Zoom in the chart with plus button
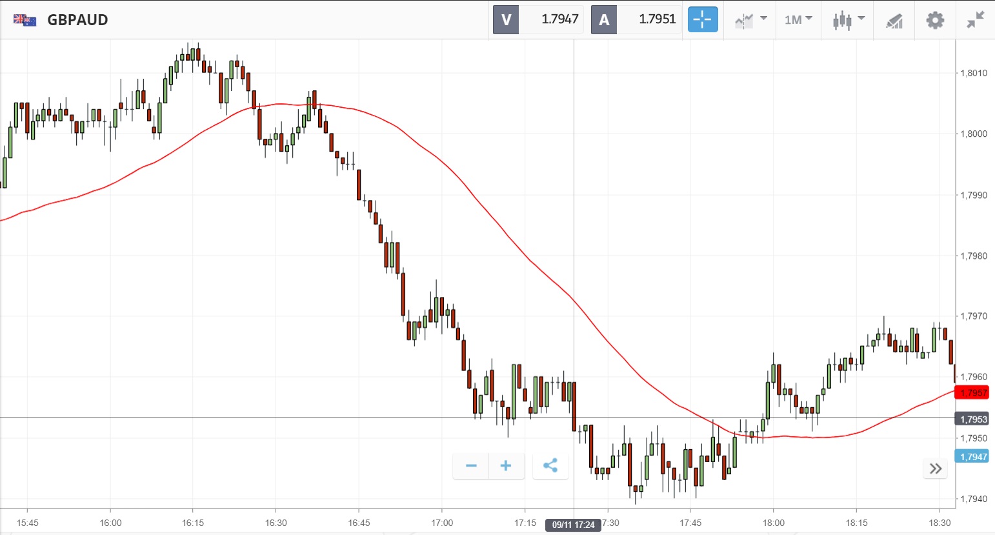Image resolution: width=995 pixels, height=535 pixels. click(506, 466)
